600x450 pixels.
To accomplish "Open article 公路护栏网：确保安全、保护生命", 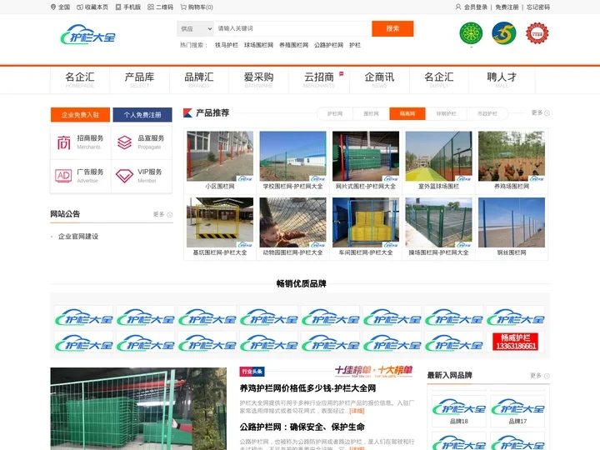I will 302,427.
